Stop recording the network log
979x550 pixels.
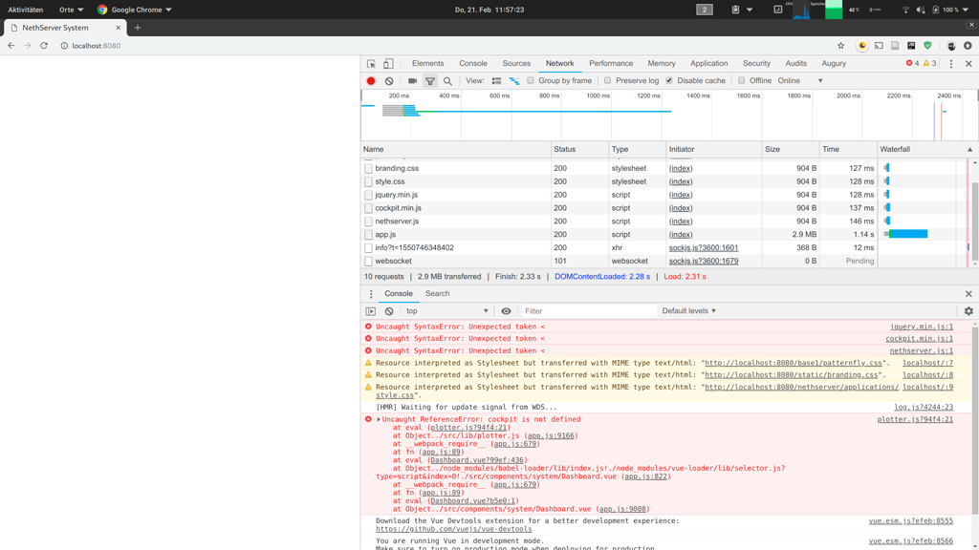tap(372, 80)
